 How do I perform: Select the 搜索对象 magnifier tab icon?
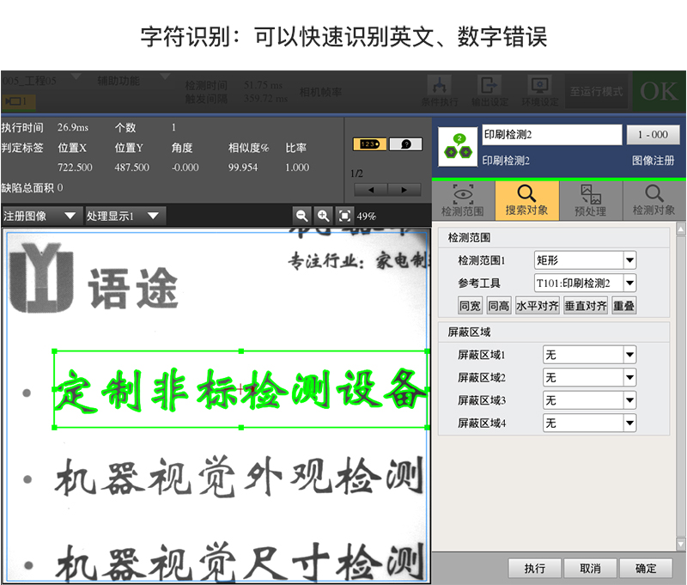click(526, 199)
